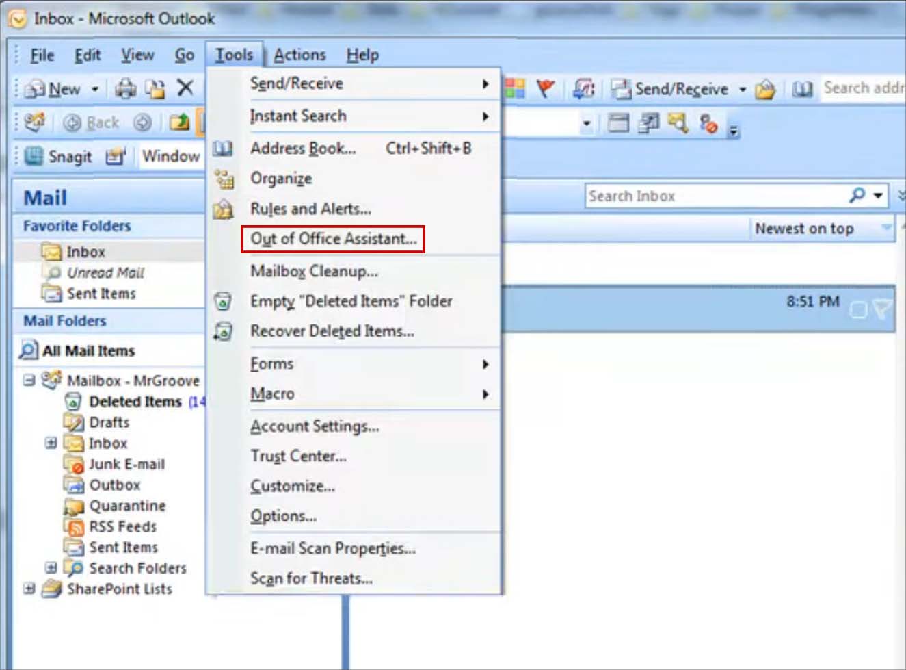This screenshot has height=670, width=906.
Task: Click the envelope icon after Send/Receive
Action: point(765,89)
